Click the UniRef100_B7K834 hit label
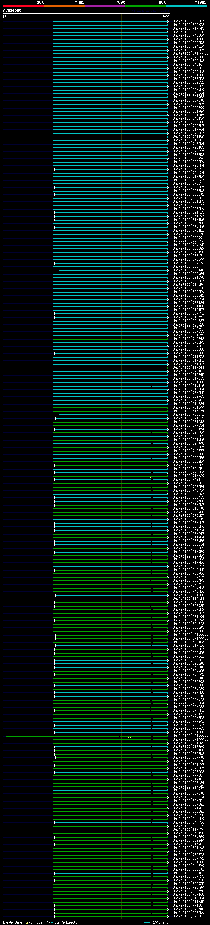 [x=188, y=426]
